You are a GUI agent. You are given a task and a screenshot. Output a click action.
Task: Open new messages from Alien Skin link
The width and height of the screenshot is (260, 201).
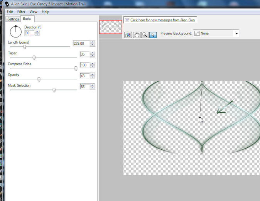tap(162, 20)
